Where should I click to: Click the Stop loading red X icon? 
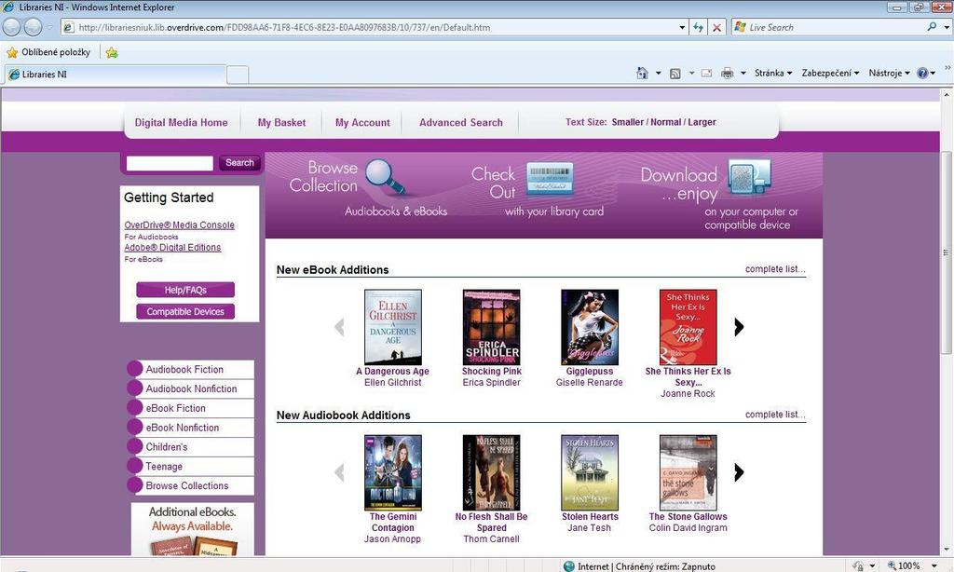click(717, 27)
